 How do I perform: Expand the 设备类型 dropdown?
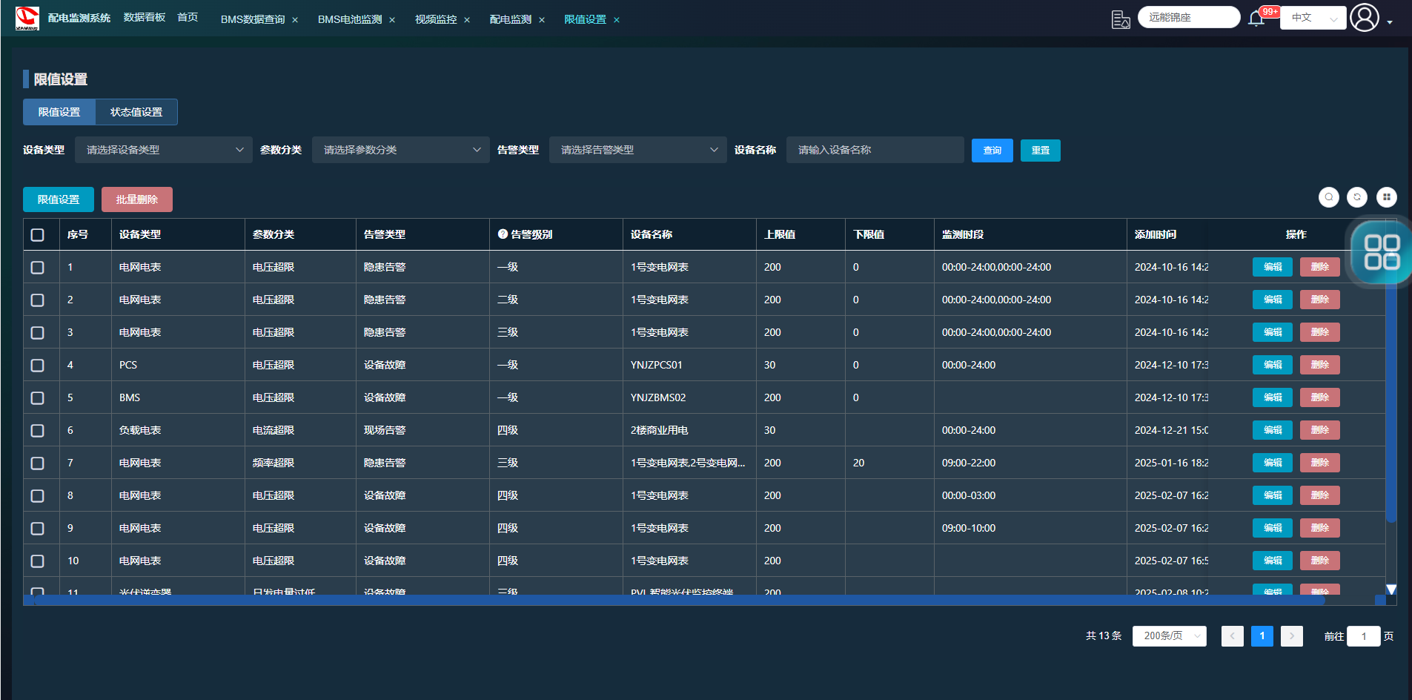coord(163,151)
